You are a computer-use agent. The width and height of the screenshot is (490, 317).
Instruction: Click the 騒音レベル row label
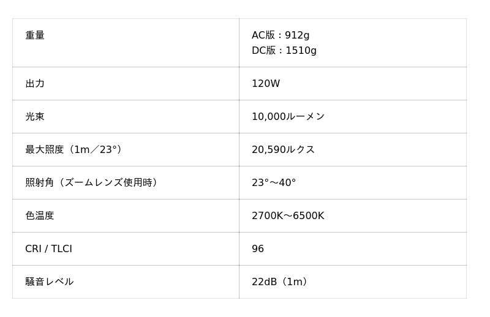(50, 282)
